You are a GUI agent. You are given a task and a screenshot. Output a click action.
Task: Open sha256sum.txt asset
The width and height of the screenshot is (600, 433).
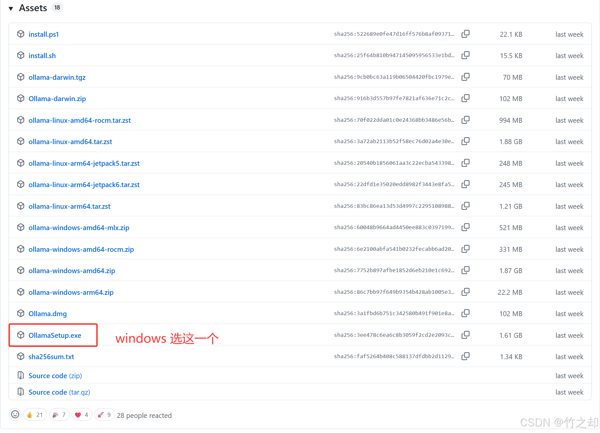point(51,357)
